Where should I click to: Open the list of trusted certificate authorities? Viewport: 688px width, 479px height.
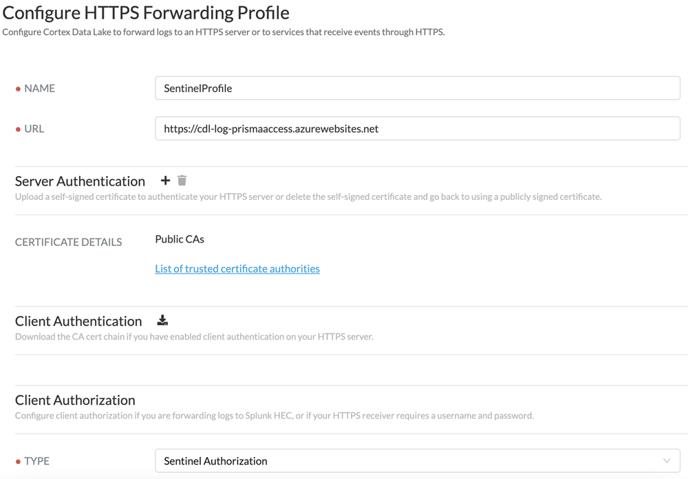pos(237,269)
